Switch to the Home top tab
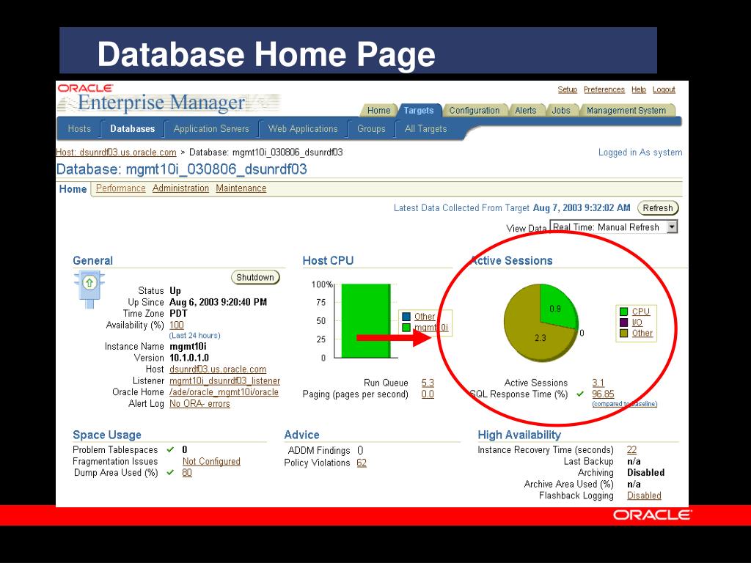 coord(379,111)
